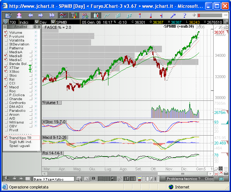Screen dimensions: 231x192
Task: Open the Day timeframe dropdown
Action: tap(53, 22)
